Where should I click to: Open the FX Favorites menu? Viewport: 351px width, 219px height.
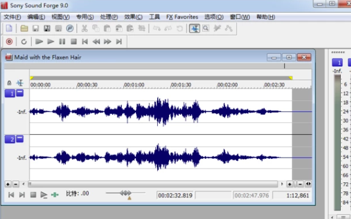click(x=182, y=17)
